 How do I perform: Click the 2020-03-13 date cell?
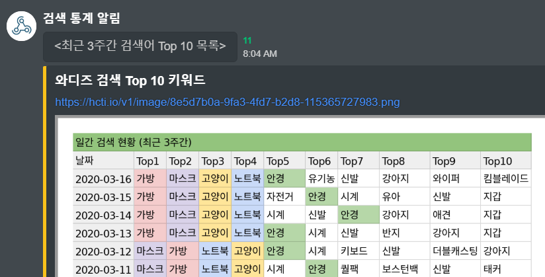click(103, 233)
